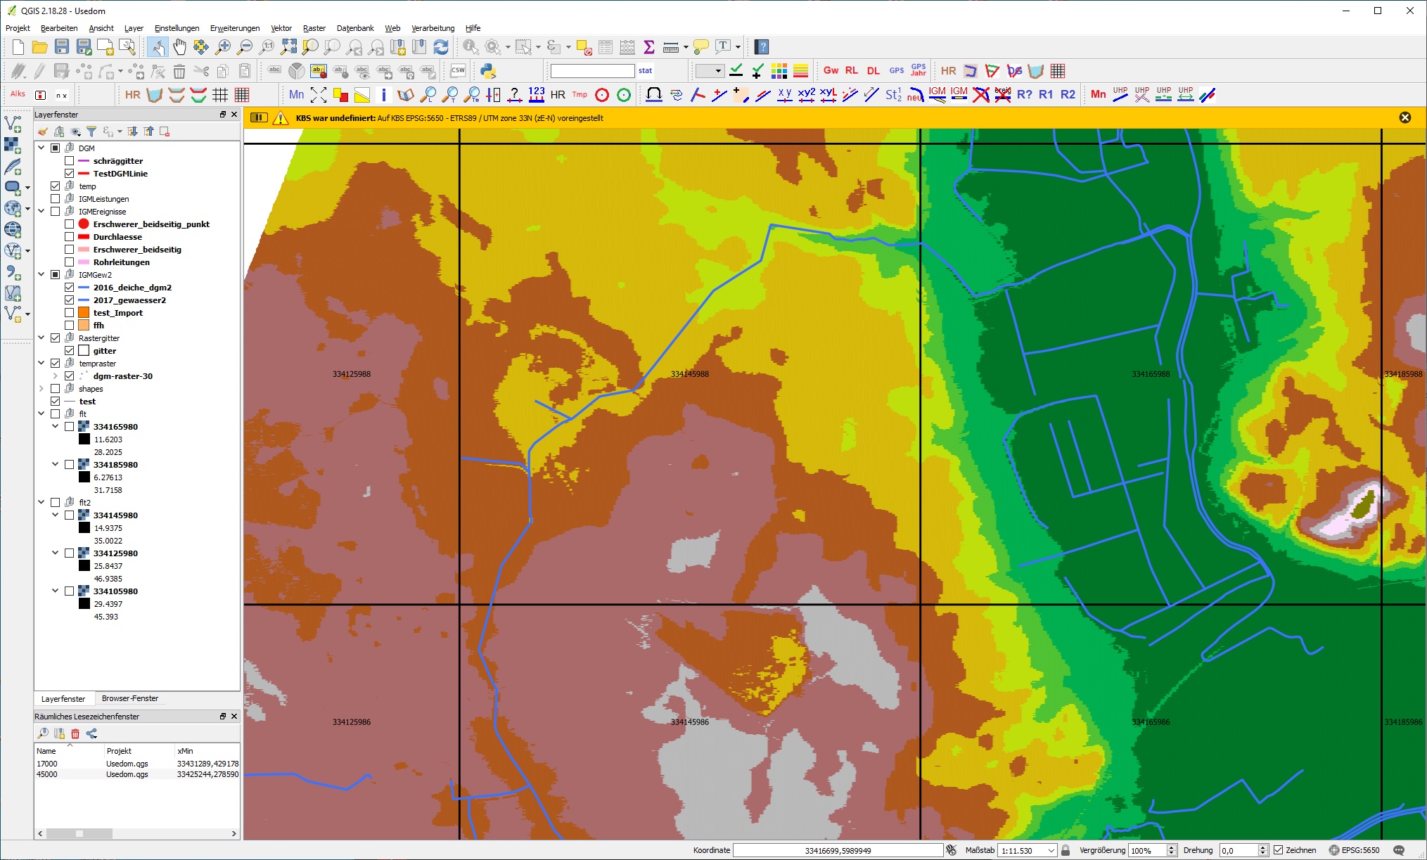Click the orange test_Import color swatch
The width and height of the screenshot is (1427, 860).
84,313
